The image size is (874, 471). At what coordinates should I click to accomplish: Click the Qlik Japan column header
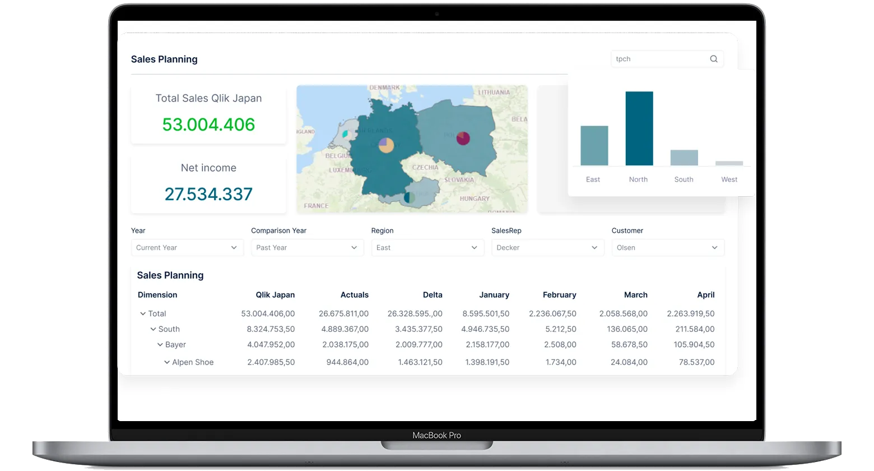(275, 295)
